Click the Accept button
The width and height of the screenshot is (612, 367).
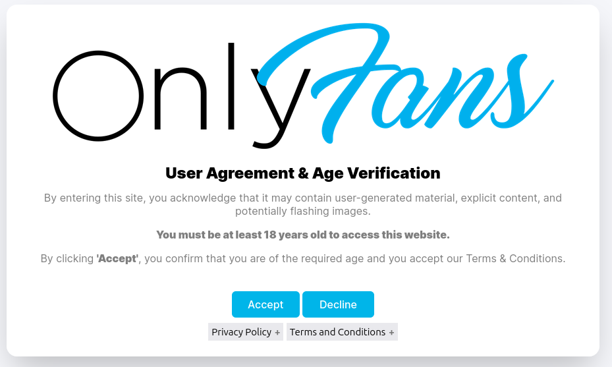pyautogui.click(x=265, y=304)
